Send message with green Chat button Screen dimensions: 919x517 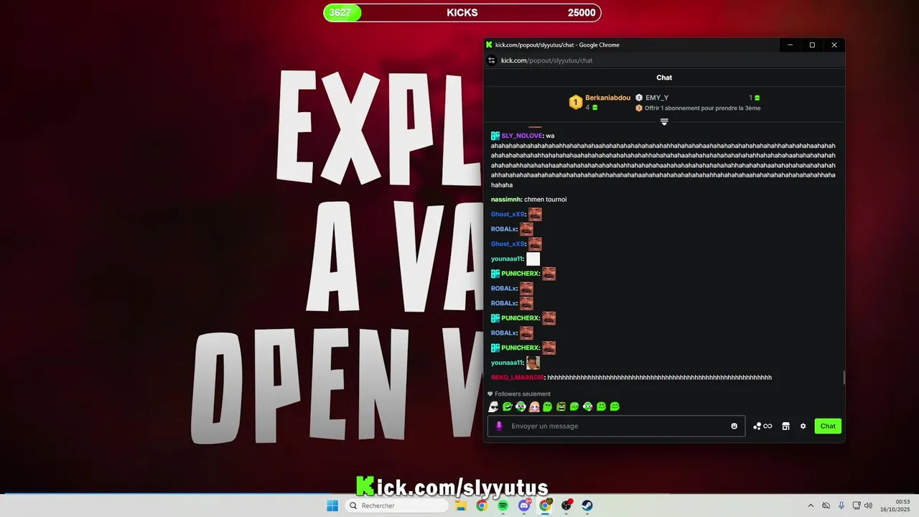(x=828, y=426)
